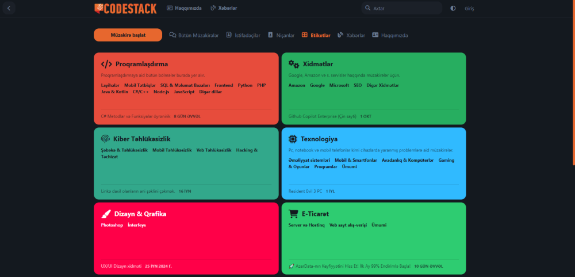575x277 pixels.
Task: Open Haqqımızda in the top header
Action: [x=184, y=8]
